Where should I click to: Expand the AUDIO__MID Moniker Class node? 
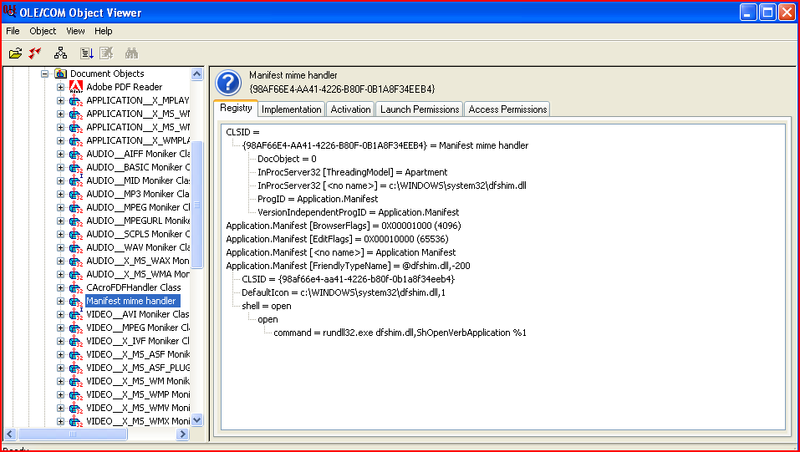click(x=60, y=180)
